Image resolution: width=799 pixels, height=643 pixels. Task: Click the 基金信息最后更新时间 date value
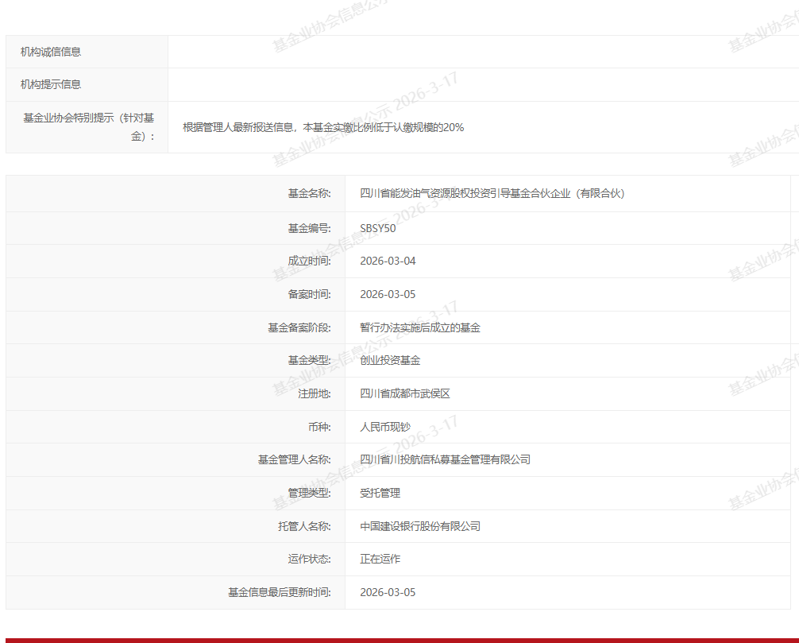point(388,592)
